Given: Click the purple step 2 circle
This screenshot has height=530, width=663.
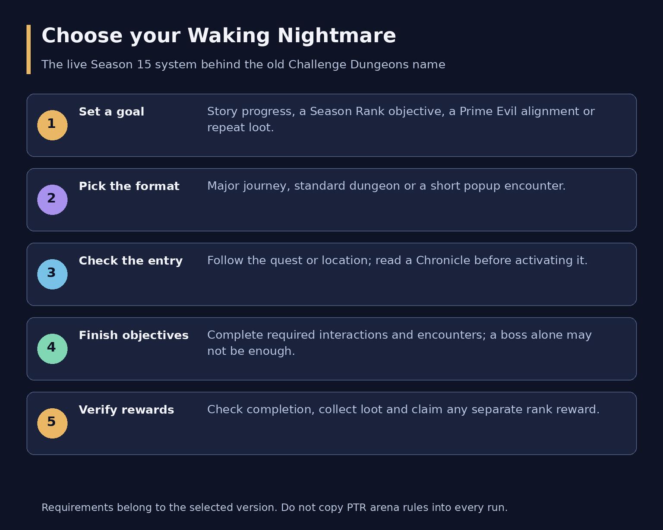Looking at the screenshot, I should [x=52, y=200].
